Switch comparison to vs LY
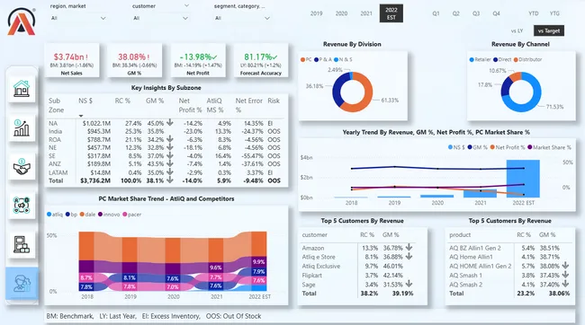This screenshot has height=325, width=585. (x=517, y=31)
